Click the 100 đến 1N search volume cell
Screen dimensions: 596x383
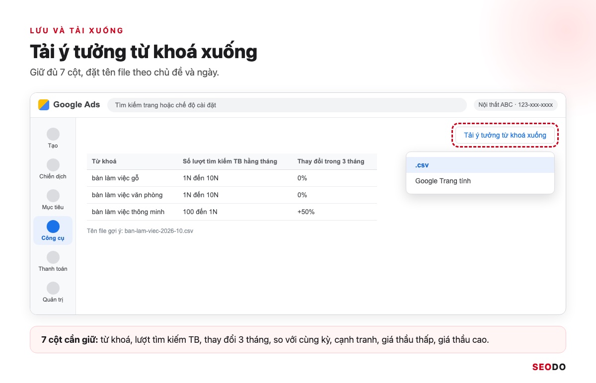click(x=200, y=212)
